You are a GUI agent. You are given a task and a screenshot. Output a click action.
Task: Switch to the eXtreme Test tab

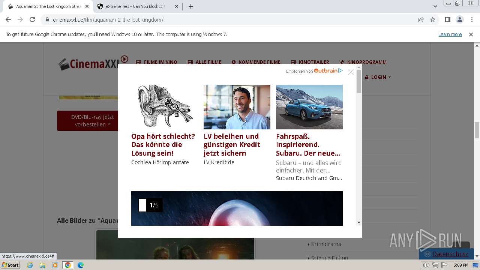135,6
